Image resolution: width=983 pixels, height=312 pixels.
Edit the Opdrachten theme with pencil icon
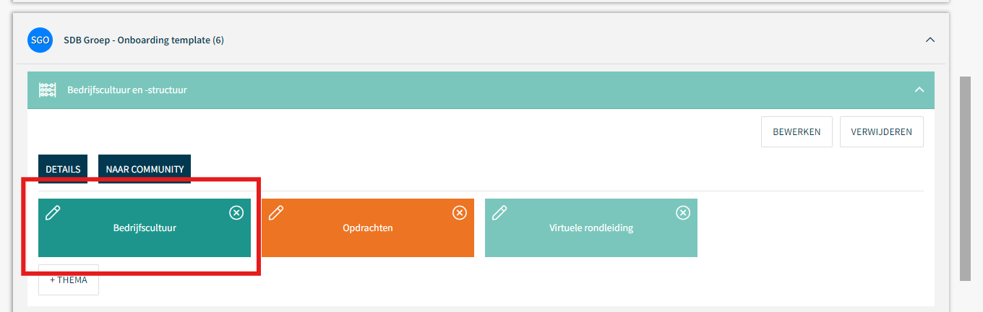276,212
